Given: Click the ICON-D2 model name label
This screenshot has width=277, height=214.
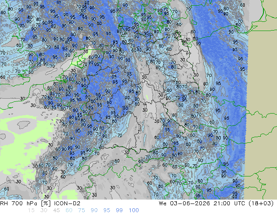Looking at the screenshot, I should 67,204.
